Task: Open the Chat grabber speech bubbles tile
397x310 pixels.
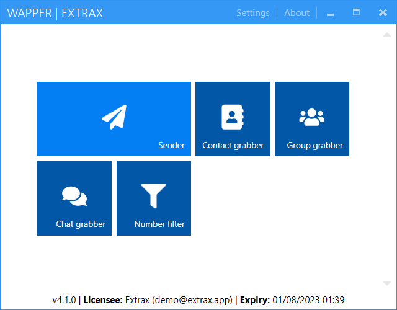Action: [74, 198]
